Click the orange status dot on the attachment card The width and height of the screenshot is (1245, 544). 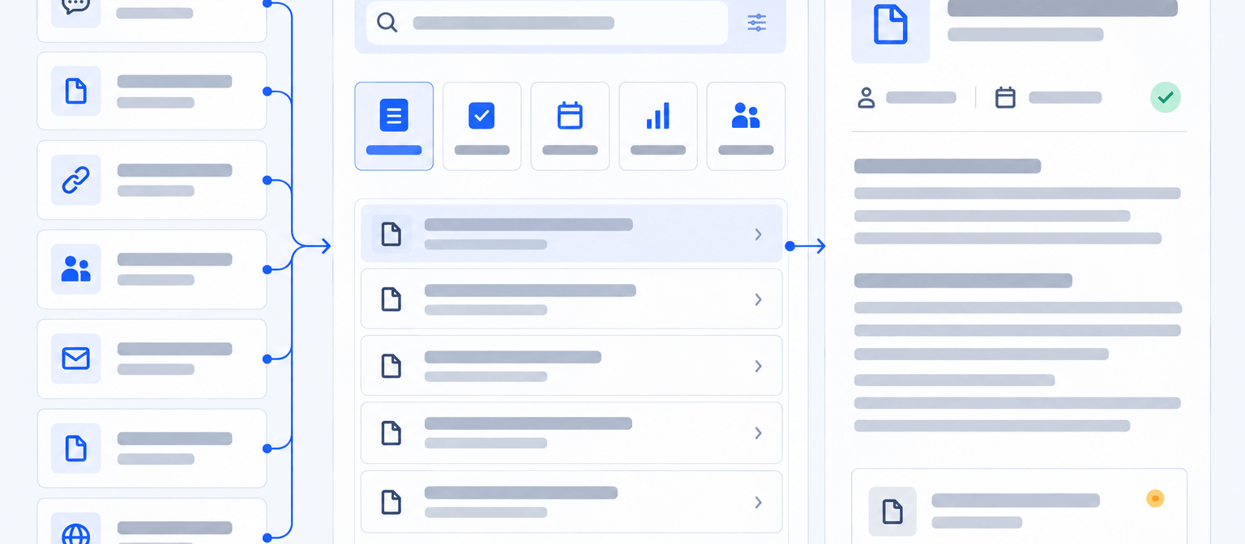pyautogui.click(x=1155, y=499)
